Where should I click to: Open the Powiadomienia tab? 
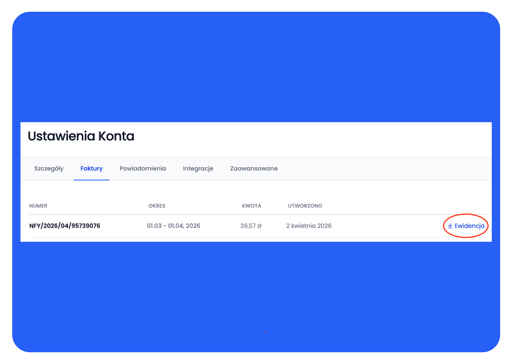click(x=143, y=168)
